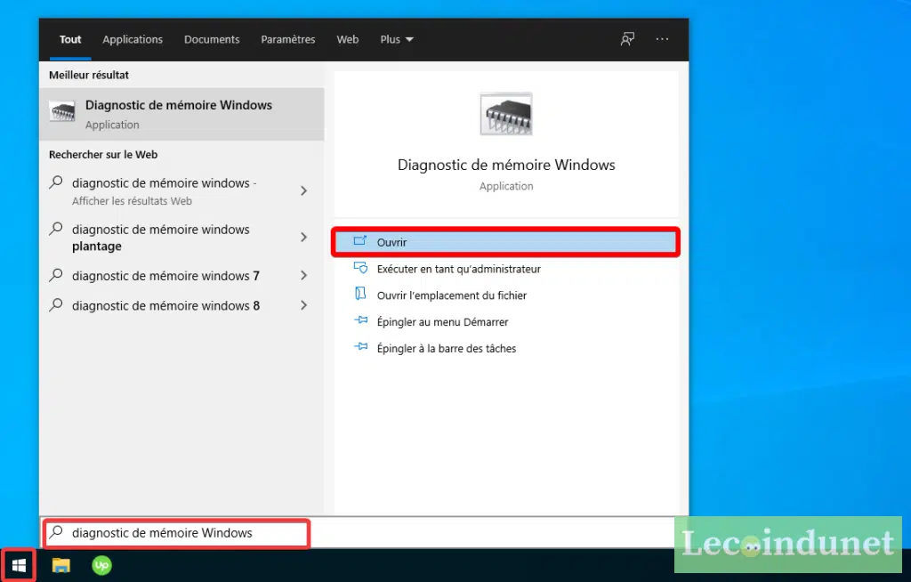Image resolution: width=911 pixels, height=582 pixels.
Task: Open the three-dots options menu
Action: [x=662, y=39]
